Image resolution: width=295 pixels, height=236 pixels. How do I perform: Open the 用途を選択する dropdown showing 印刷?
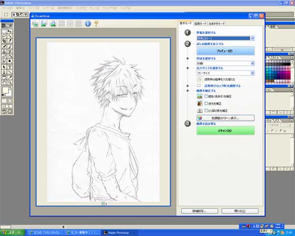click(x=225, y=63)
